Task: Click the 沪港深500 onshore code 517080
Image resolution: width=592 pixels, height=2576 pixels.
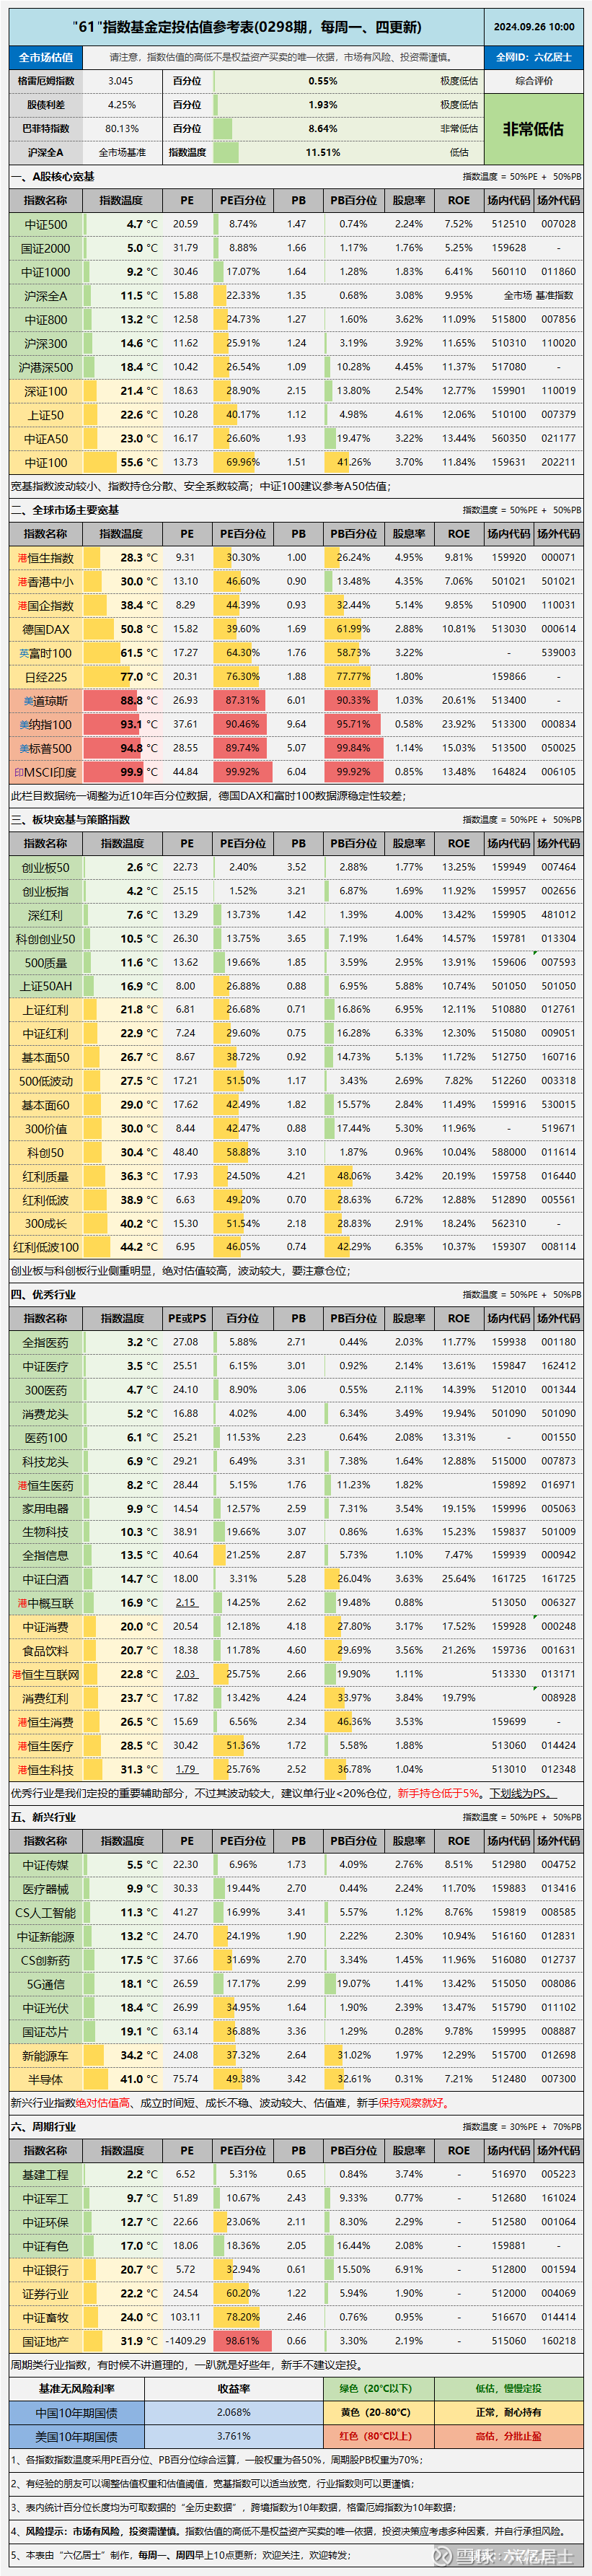Action: [x=509, y=367]
